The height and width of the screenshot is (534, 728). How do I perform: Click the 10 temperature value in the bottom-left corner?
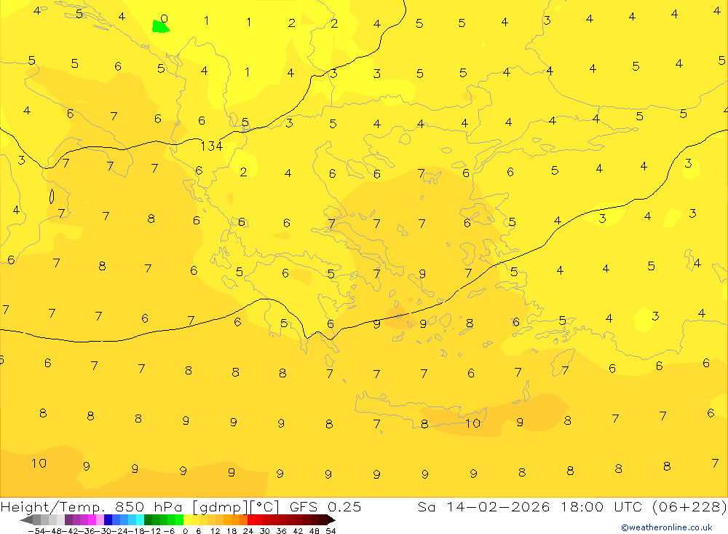(x=39, y=463)
